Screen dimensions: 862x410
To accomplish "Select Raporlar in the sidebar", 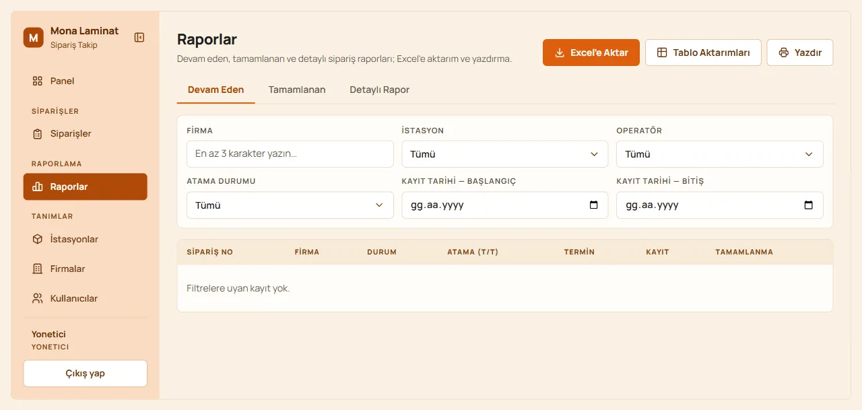I will (x=86, y=186).
